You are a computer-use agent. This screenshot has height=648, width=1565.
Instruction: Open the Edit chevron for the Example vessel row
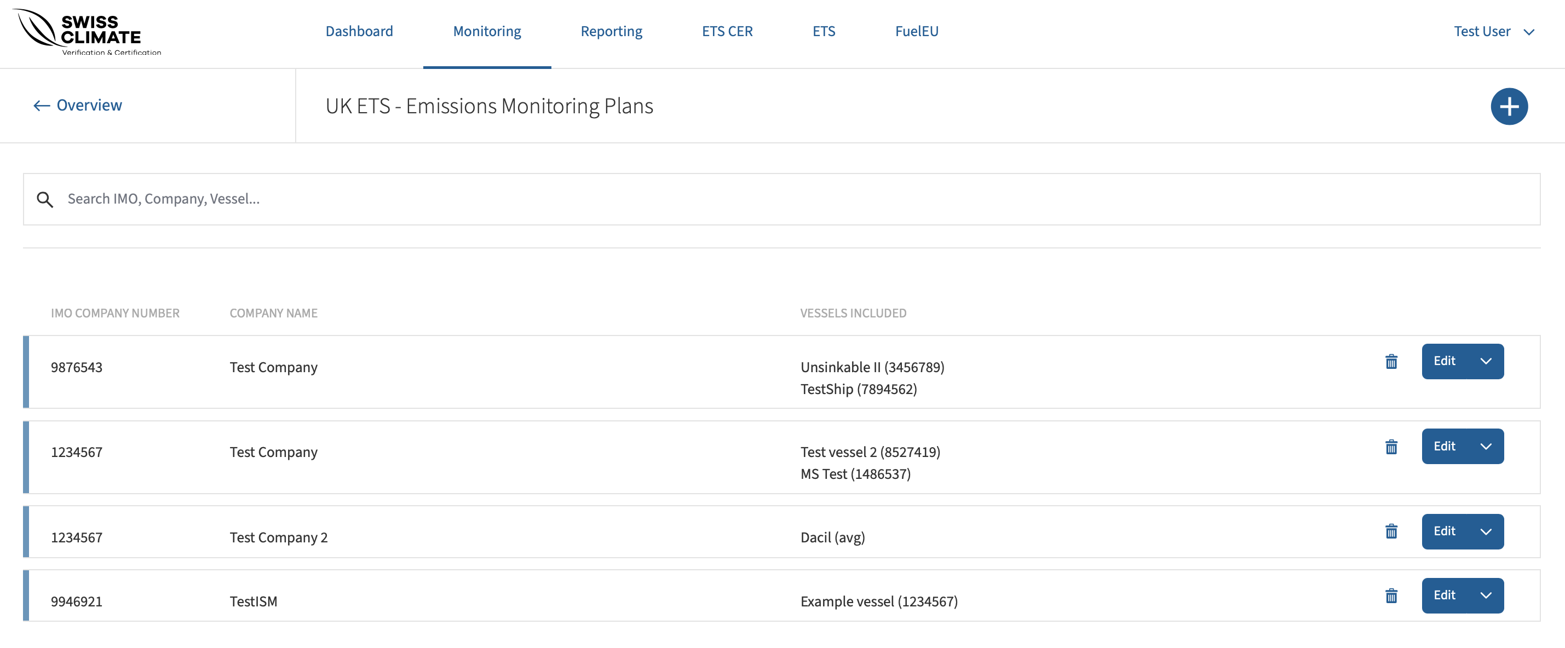pyautogui.click(x=1486, y=596)
